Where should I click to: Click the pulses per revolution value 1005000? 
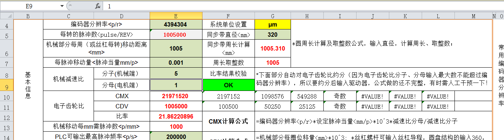pos(176,35)
